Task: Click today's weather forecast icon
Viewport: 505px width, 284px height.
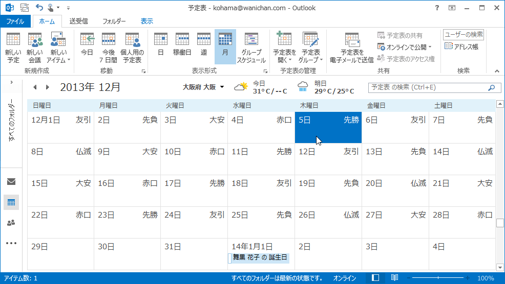Action: tap(241, 87)
